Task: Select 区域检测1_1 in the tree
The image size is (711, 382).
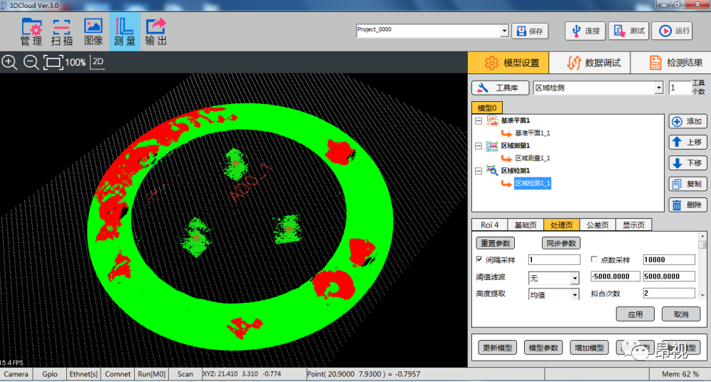Action: coord(532,183)
